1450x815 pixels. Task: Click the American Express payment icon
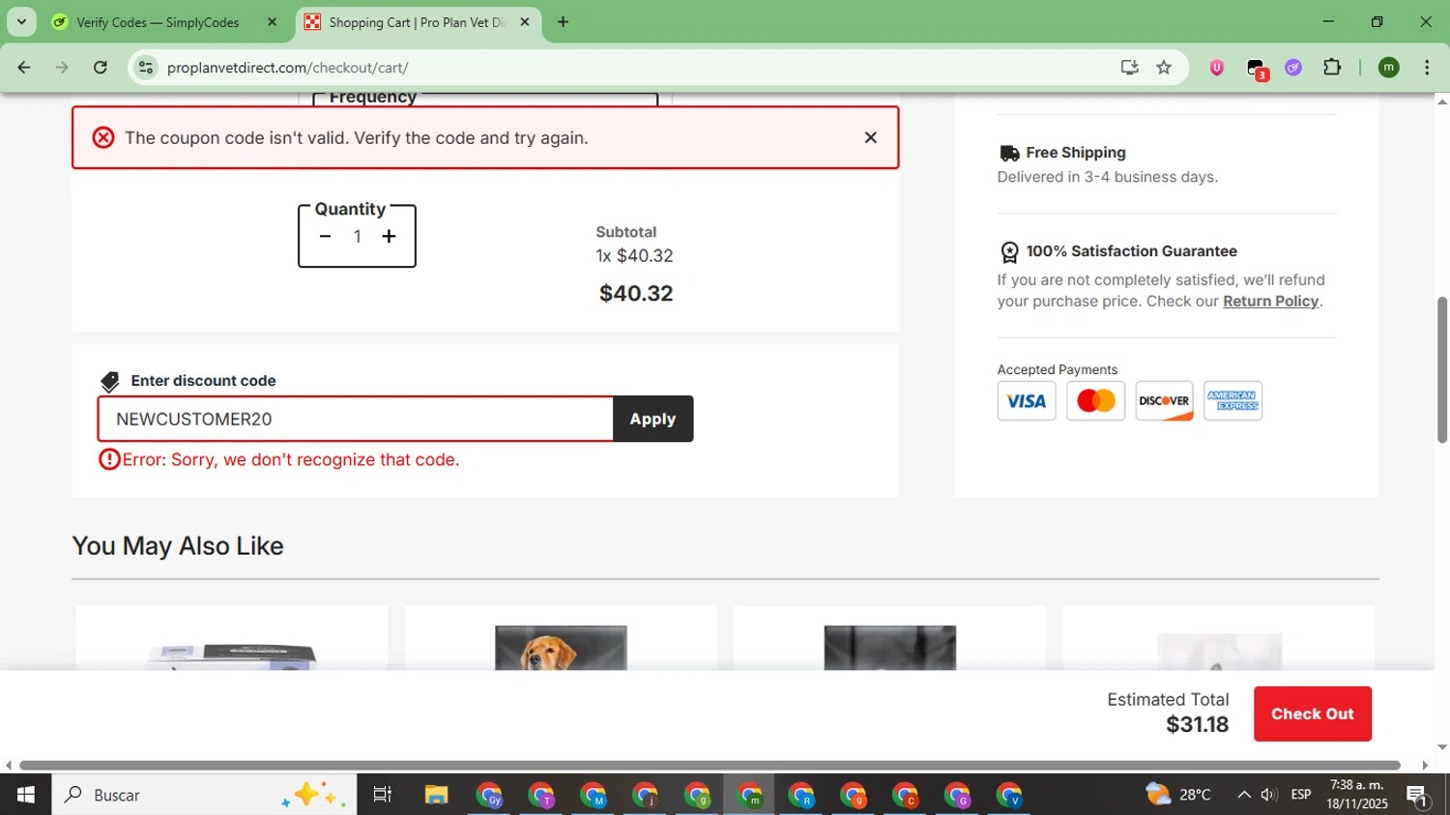1232,400
